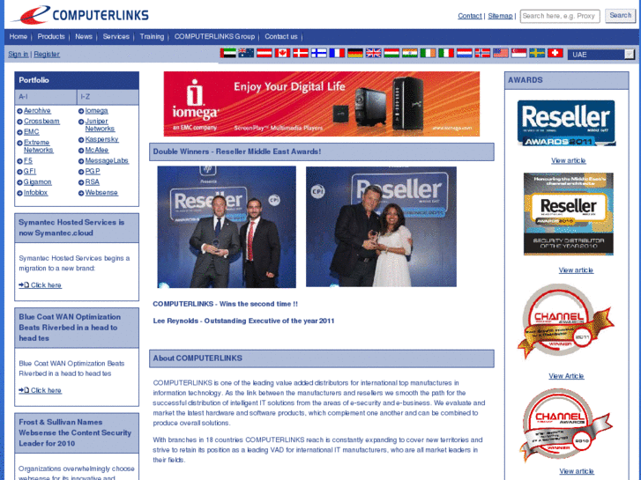Image resolution: width=641 pixels, height=480 pixels.
Task: Pick the Netherlands flag
Action: 465,53
